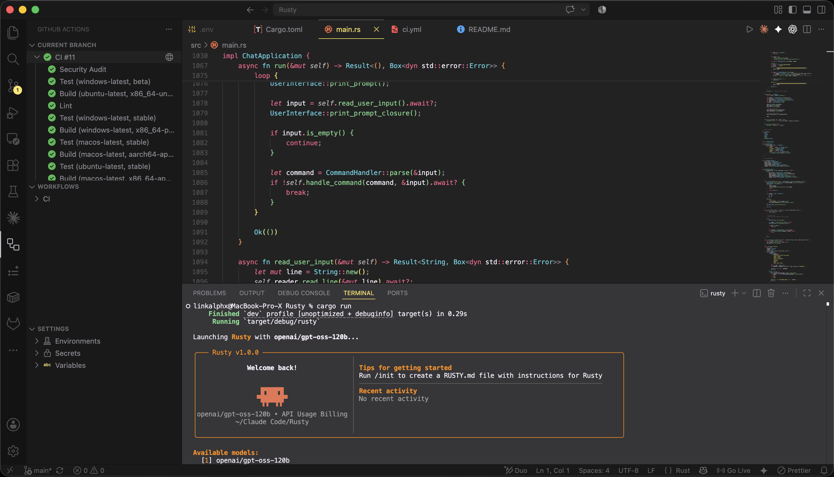The image size is (834, 477).
Task: Click Prettier in the status bar
Action: coord(794,470)
